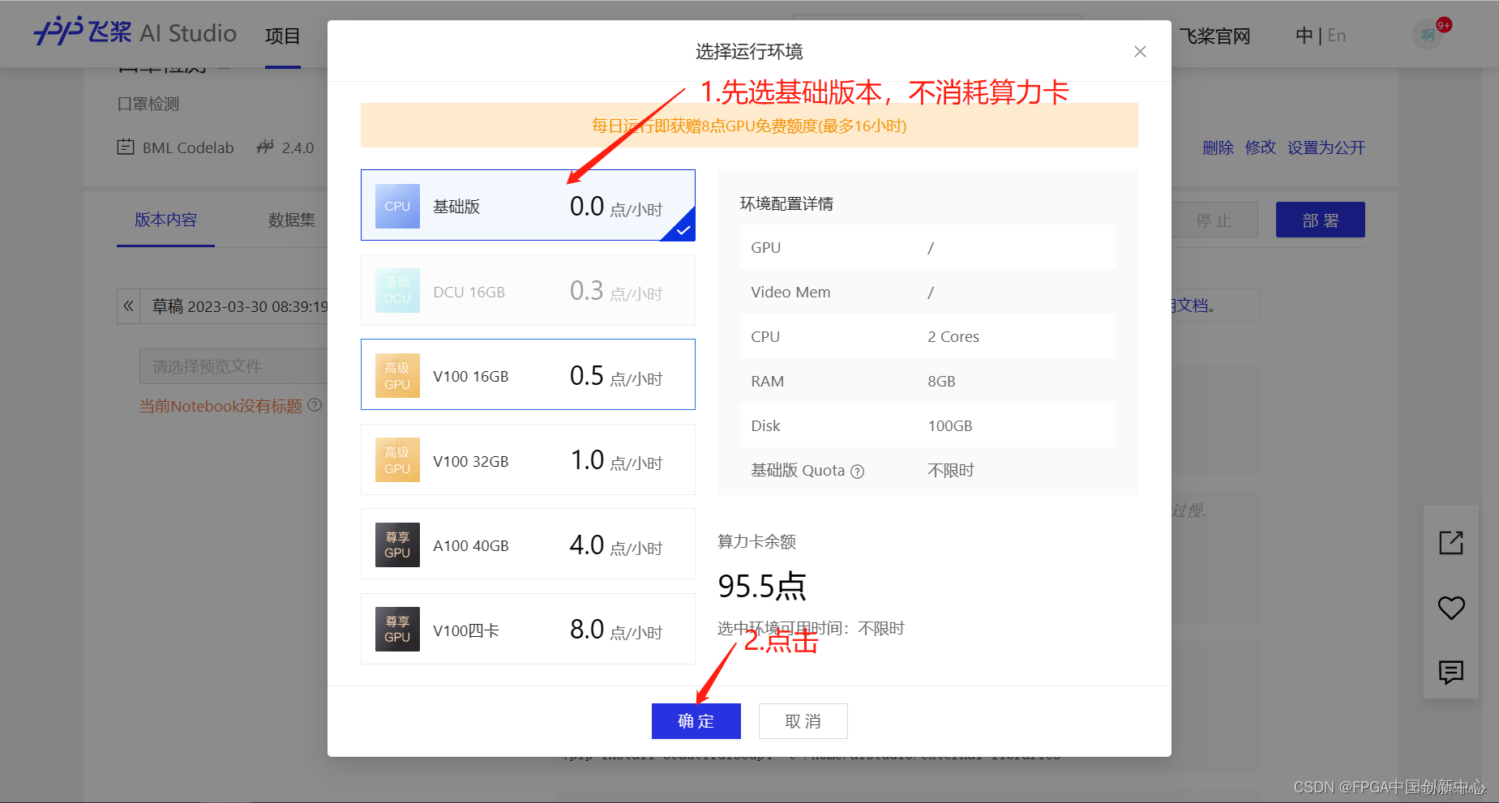Open the 请选择预览文件 dropdown
Viewport: 1499px width, 803px height.
pos(233,366)
